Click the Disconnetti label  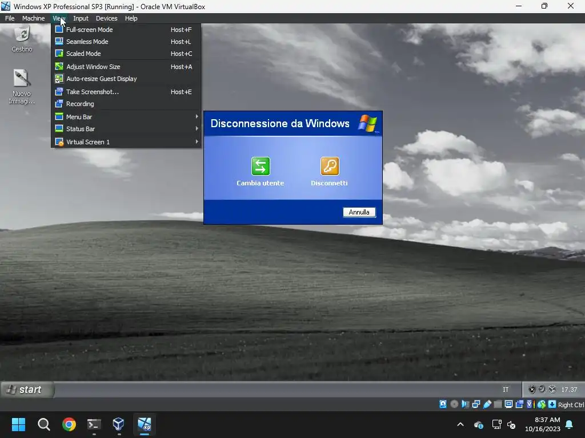[x=330, y=183]
